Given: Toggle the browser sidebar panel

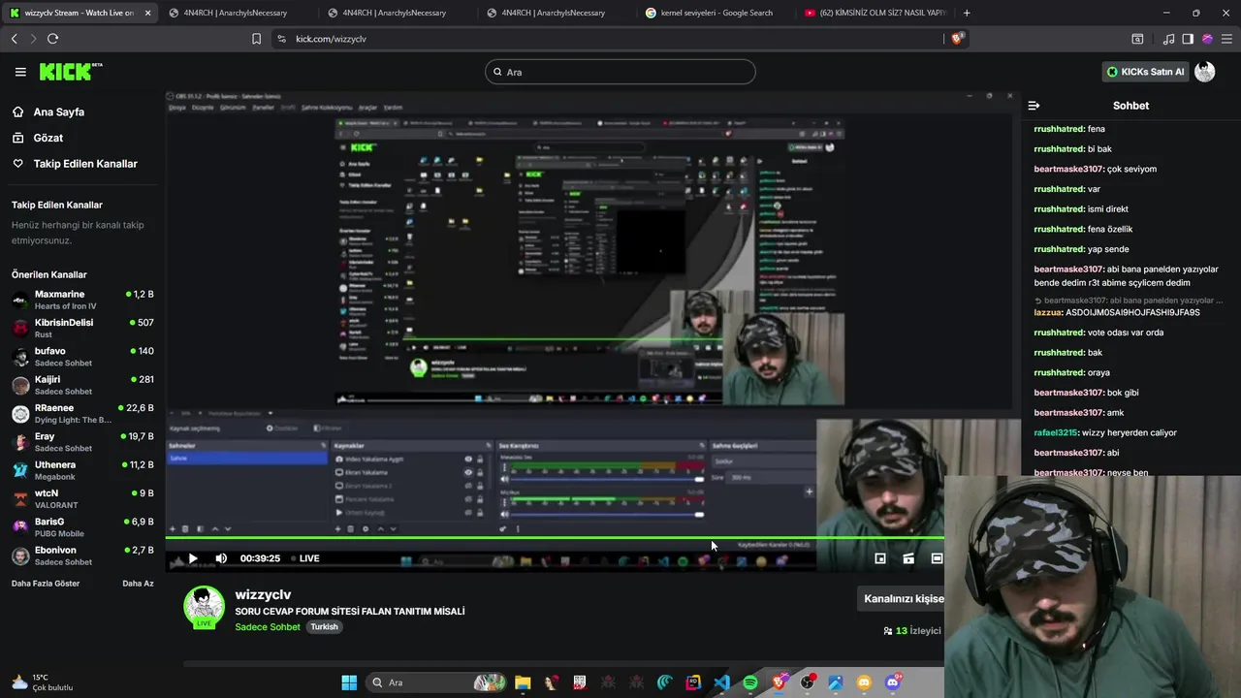Looking at the screenshot, I should point(1188,39).
